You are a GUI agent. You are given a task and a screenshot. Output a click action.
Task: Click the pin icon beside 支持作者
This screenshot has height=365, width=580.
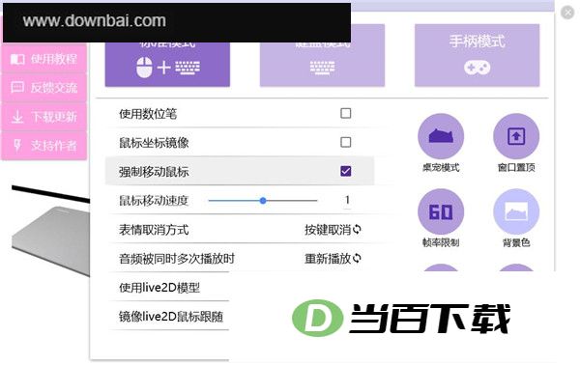(17, 145)
